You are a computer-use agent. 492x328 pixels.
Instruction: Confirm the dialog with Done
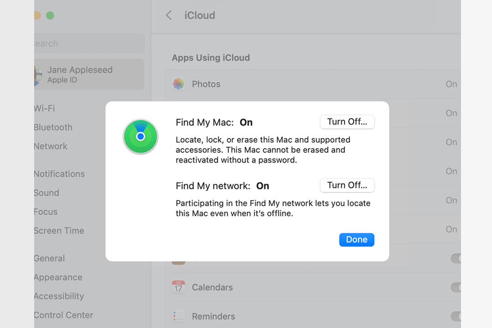pyautogui.click(x=356, y=240)
